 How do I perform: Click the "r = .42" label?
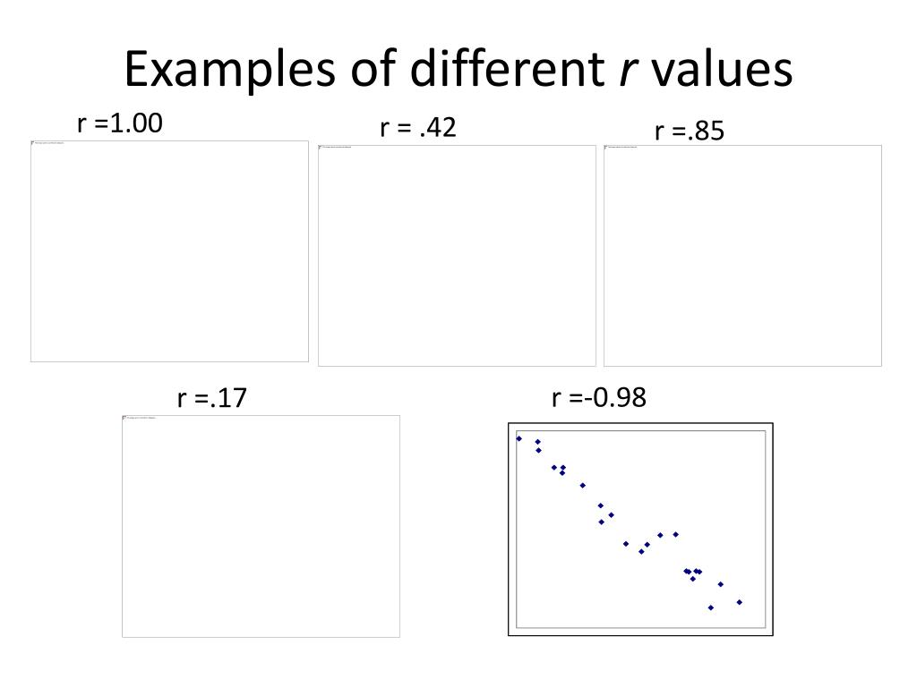(x=417, y=129)
